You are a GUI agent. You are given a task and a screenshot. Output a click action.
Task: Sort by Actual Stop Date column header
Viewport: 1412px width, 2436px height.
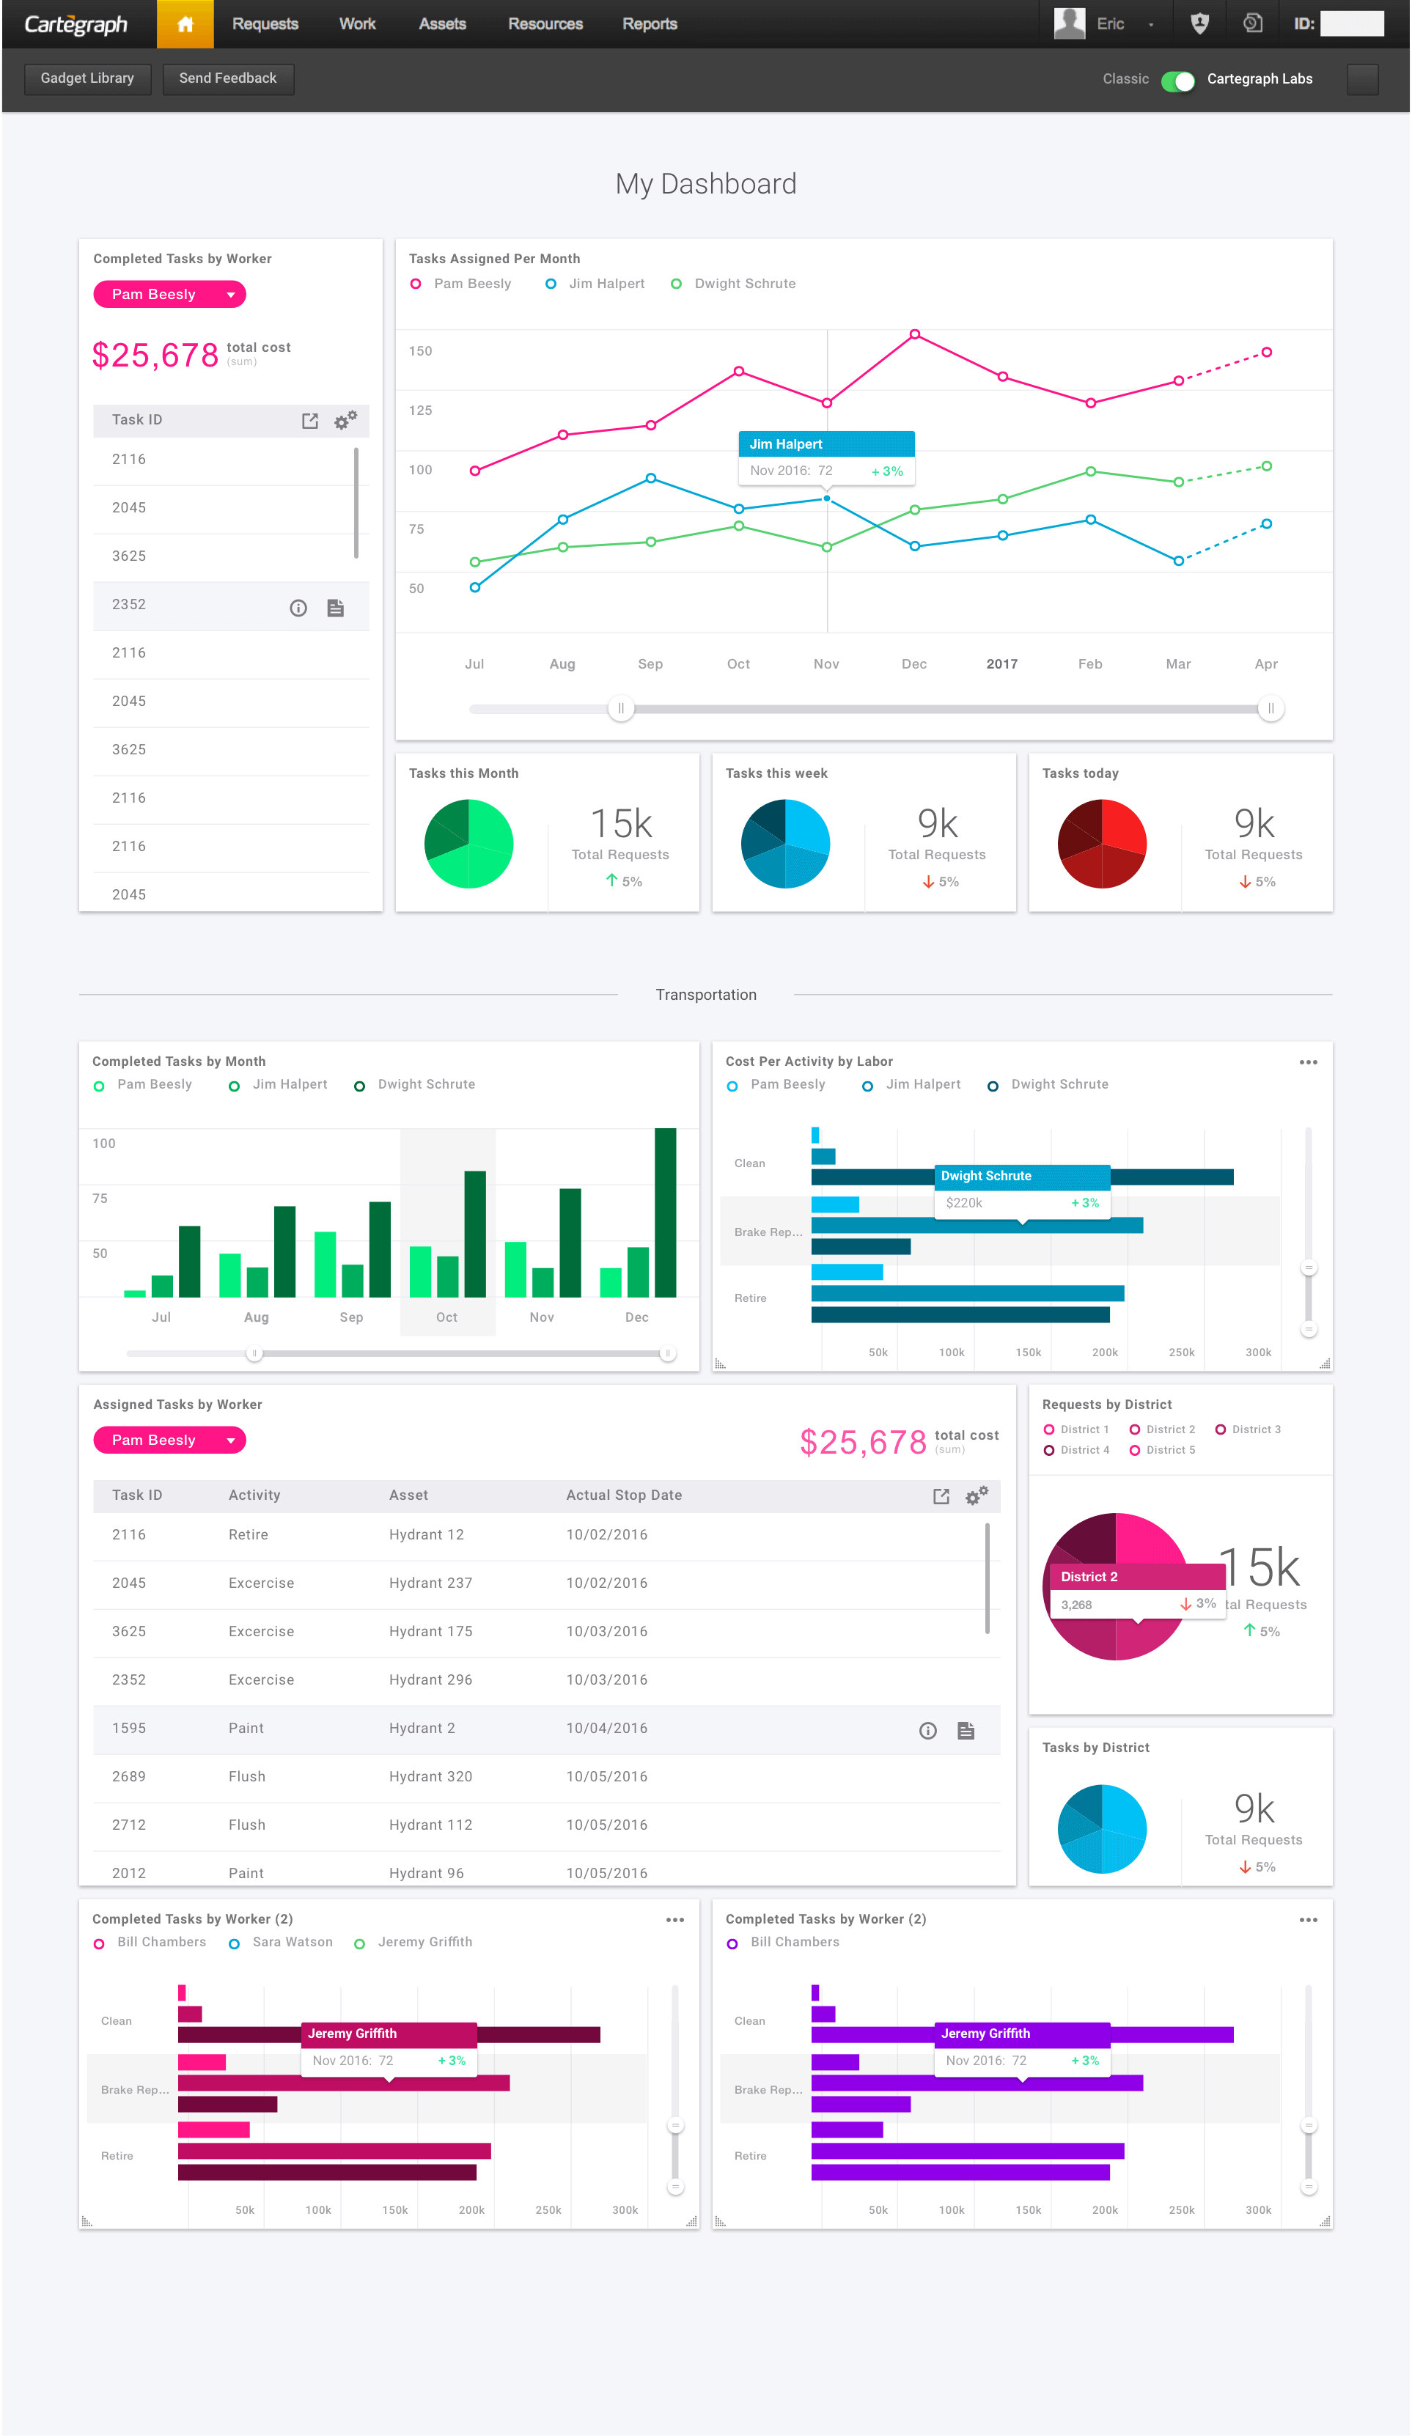pyautogui.click(x=623, y=1495)
